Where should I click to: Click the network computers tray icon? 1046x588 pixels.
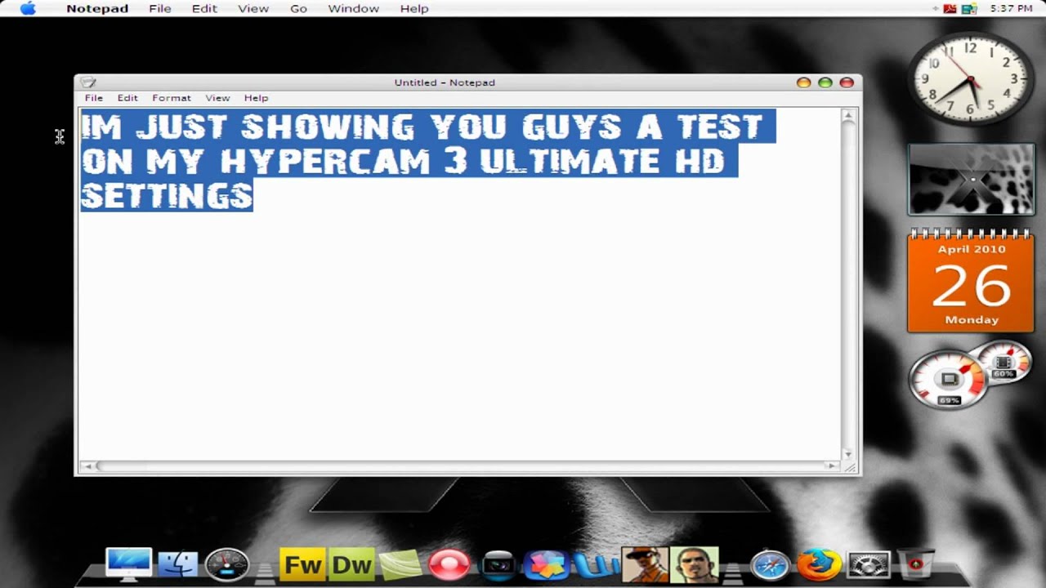click(x=969, y=9)
